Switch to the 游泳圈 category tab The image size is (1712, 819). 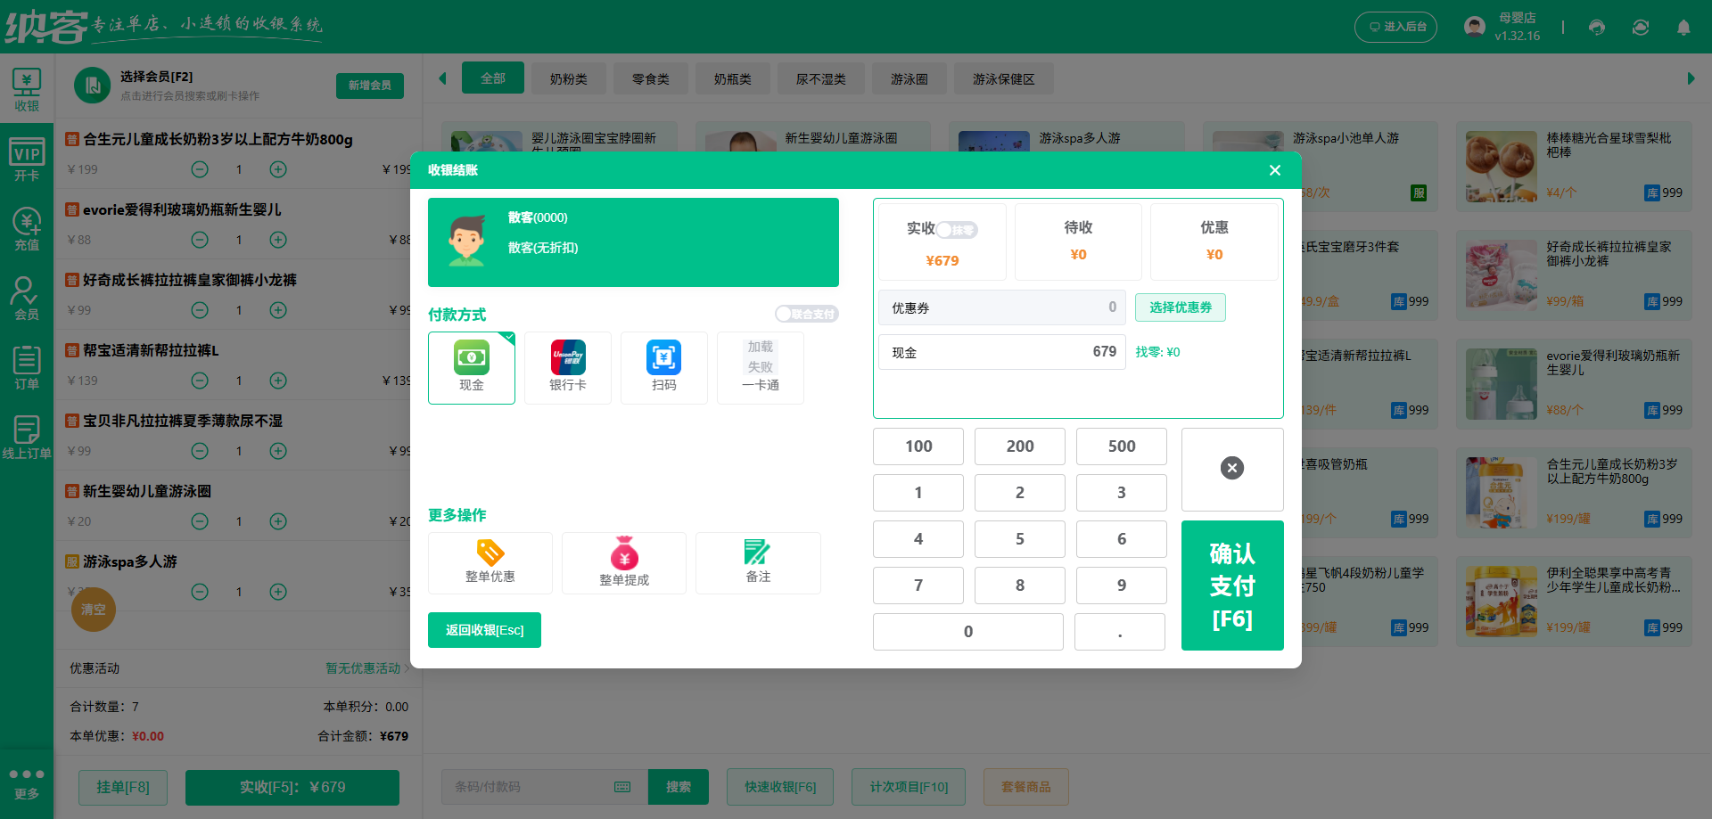[x=909, y=78]
